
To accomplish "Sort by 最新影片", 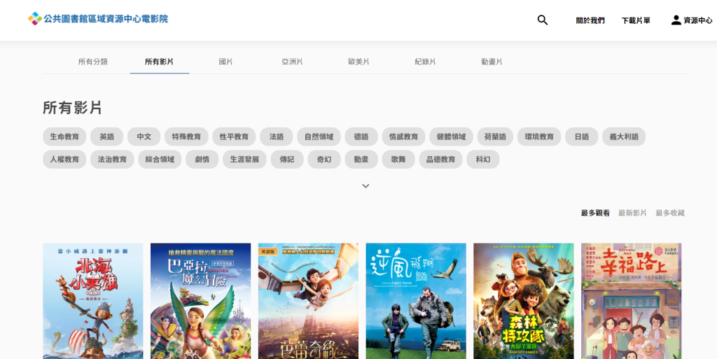I will coord(632,213).
